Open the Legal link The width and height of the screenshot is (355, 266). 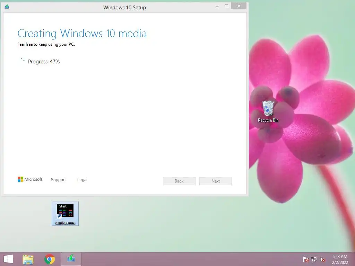pos(82,180)
